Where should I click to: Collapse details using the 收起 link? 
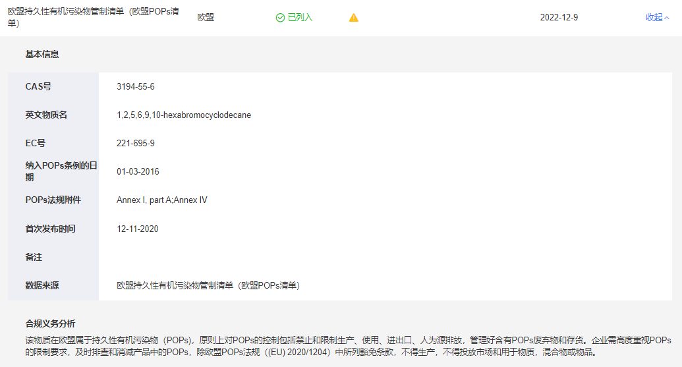click(x=654, y=18)
